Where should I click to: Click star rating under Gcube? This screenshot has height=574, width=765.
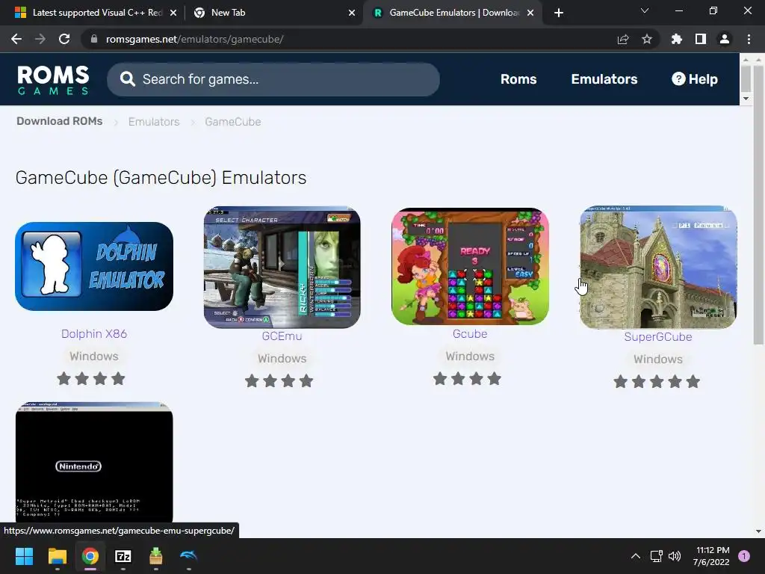click(467, 378)
